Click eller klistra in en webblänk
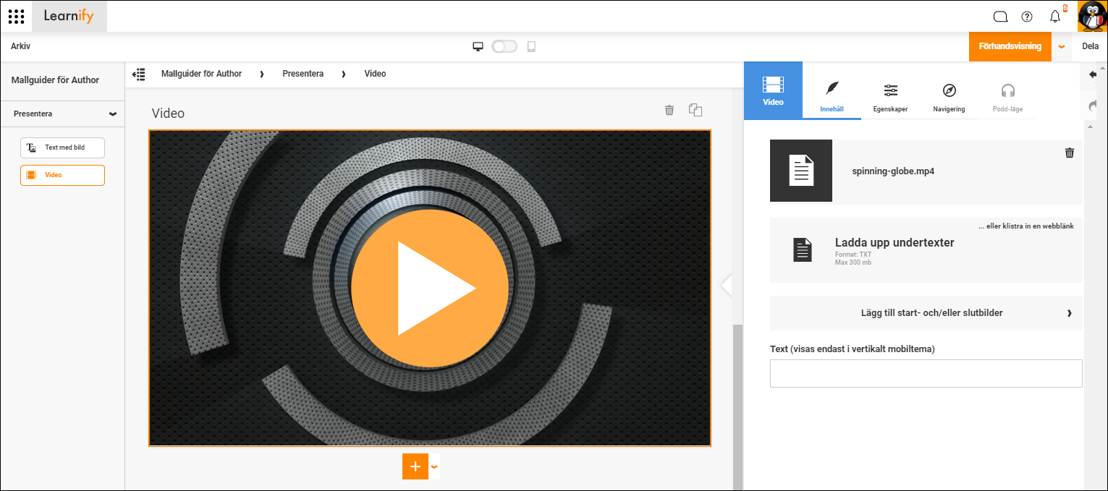This screenshot has width=1108, height=491. click(1025, 226)
